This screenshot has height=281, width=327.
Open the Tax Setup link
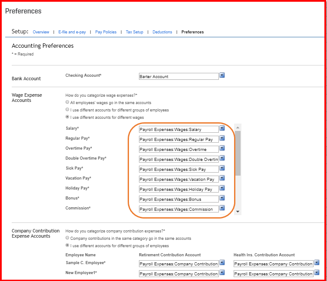tap(134, 32)
